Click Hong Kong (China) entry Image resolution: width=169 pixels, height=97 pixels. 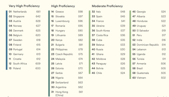[67, 94]
